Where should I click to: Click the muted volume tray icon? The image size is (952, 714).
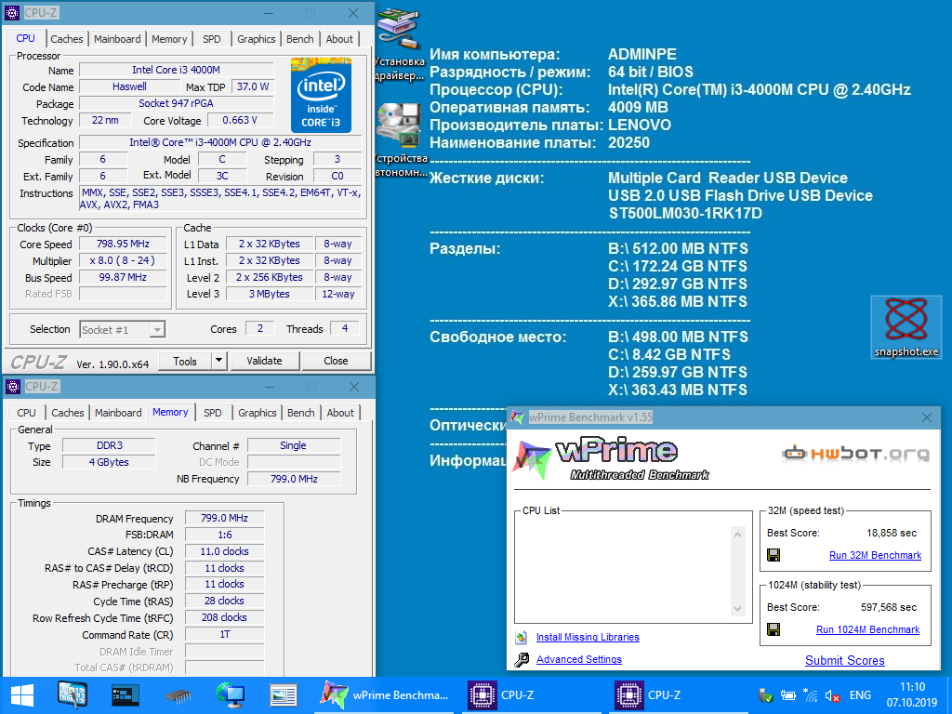pyautogui.click(x=832, y=695)
